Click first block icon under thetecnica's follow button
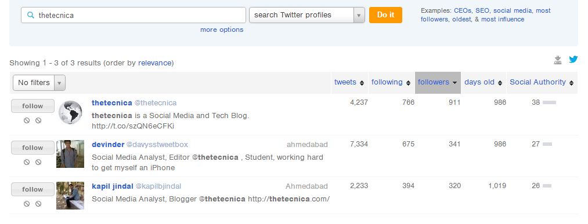The width and height of the screenshot is (588, 224). [27, 120]
